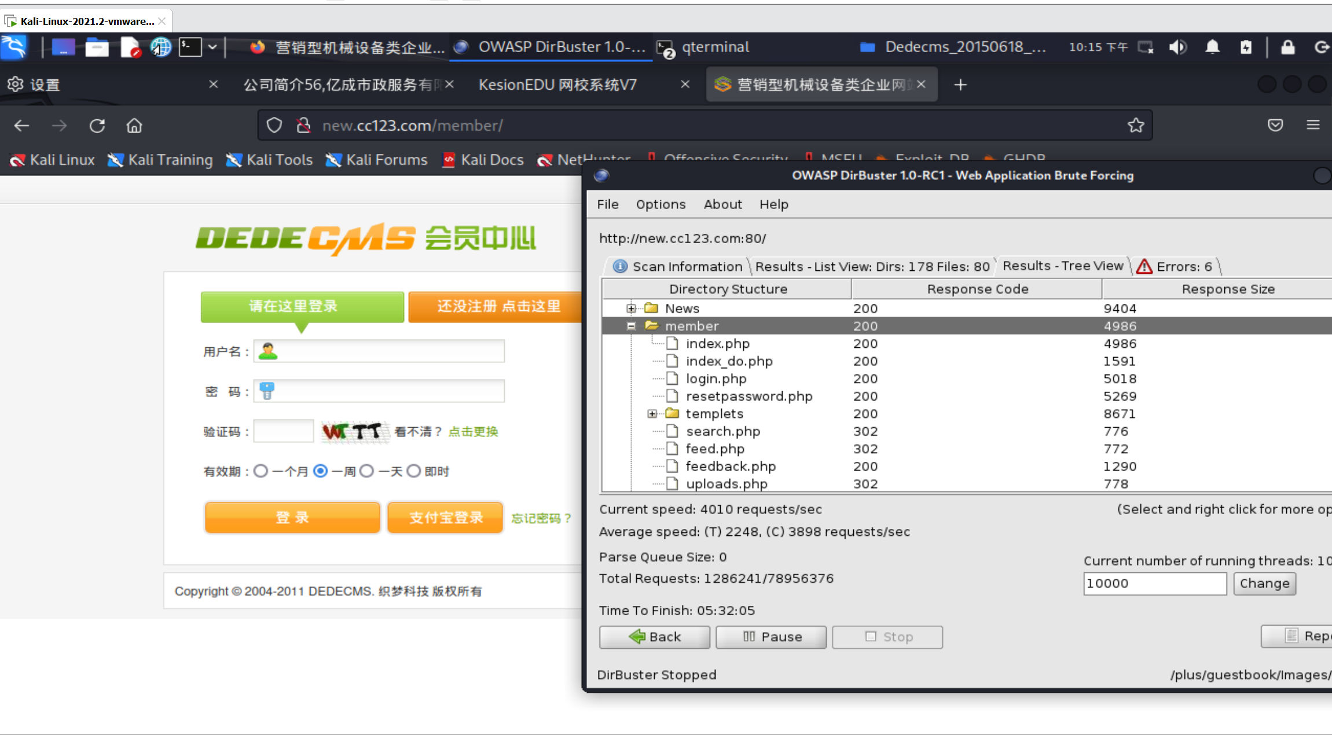Select resetpassword.php row in tree
The image size is (1332, 735).
point(967,396)
